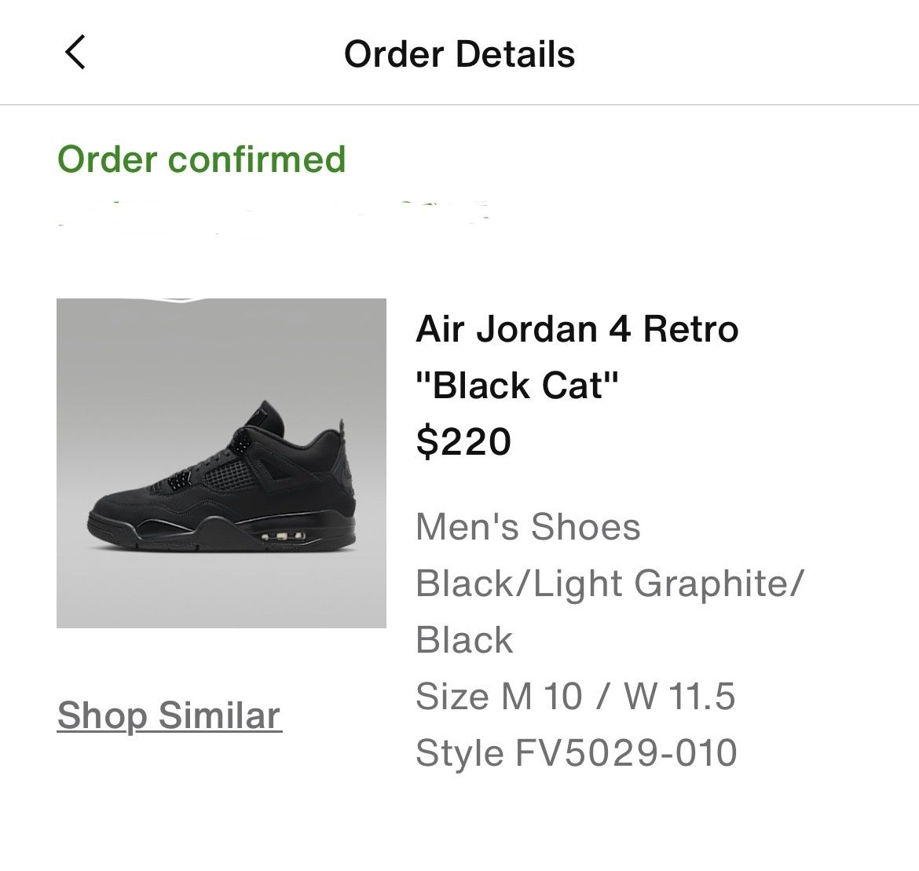This screenshot has height=871, width=919.
Task: Click the sneaker photo to enlarge it
Action: coord(222,463)
